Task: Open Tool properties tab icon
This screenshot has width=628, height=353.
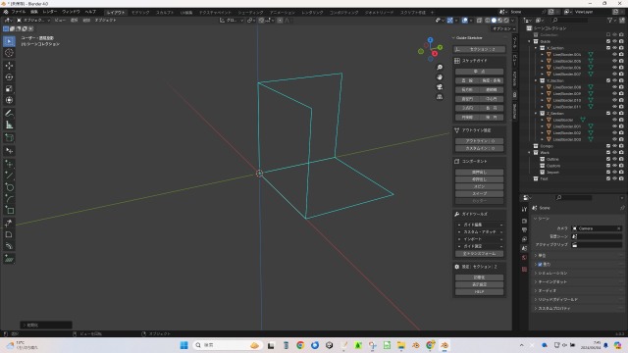Action: [x=524, y=209]
